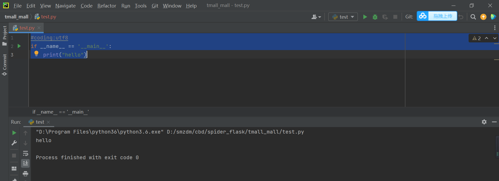This screenshot has width=499, height=181.
Task: Open the Help menu
Action: [x=191, y=6]
